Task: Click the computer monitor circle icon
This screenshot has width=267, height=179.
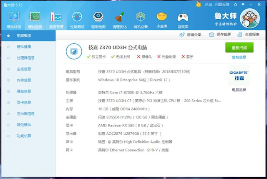Action: click(x=74, y=51)
